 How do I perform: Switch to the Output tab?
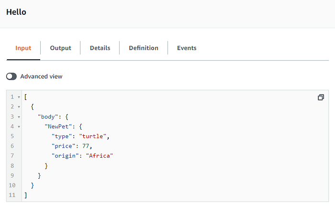click(60, 48)
